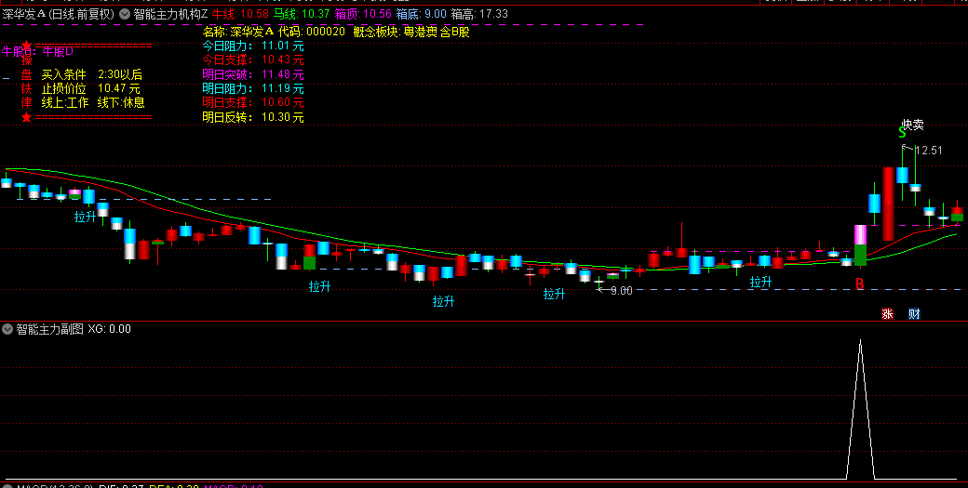Click the bottom red star in rules box
Image resolution: width=968 pixels, height=488 pixels.
pos(26,117)
